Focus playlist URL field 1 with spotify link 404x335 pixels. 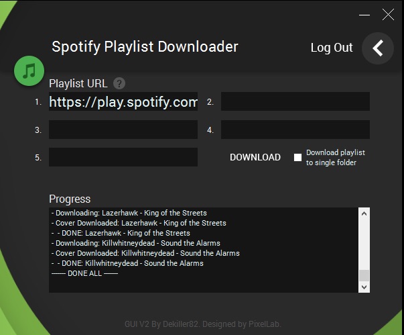123,101
